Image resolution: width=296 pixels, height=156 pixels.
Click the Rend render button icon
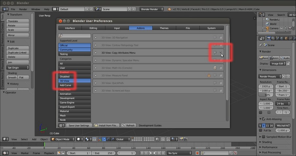(264, 58)
